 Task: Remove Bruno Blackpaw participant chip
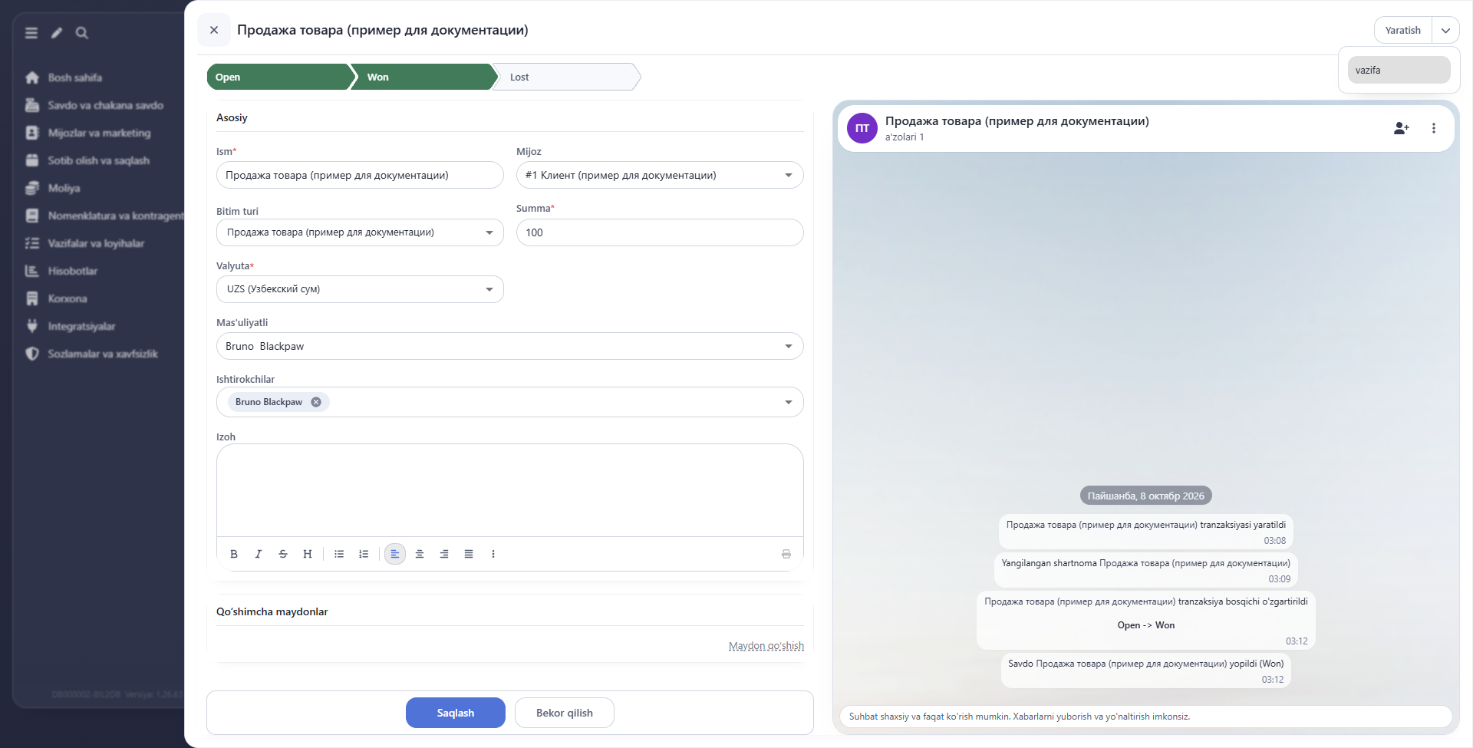316,402
